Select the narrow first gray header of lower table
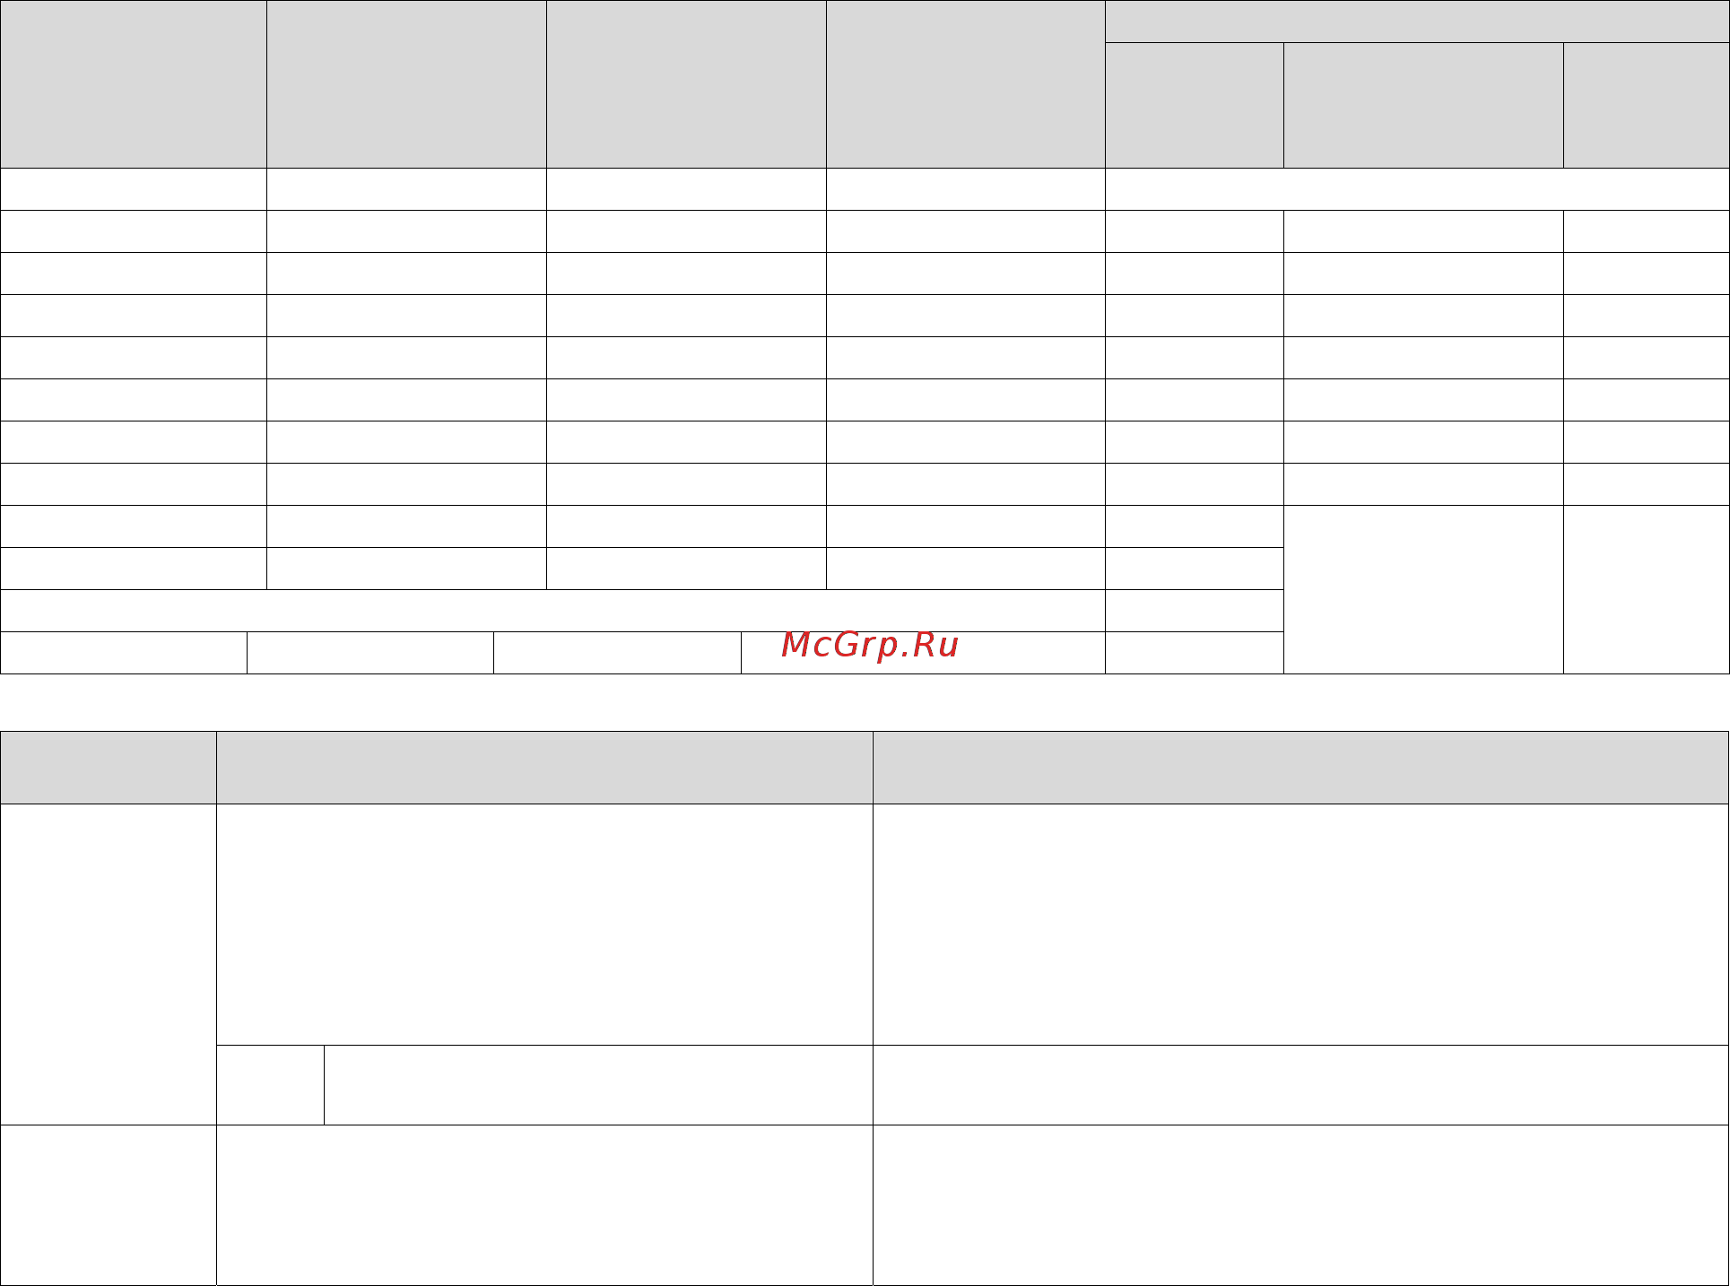This screenshot has height=1286, width=1730. pos(109,768)
